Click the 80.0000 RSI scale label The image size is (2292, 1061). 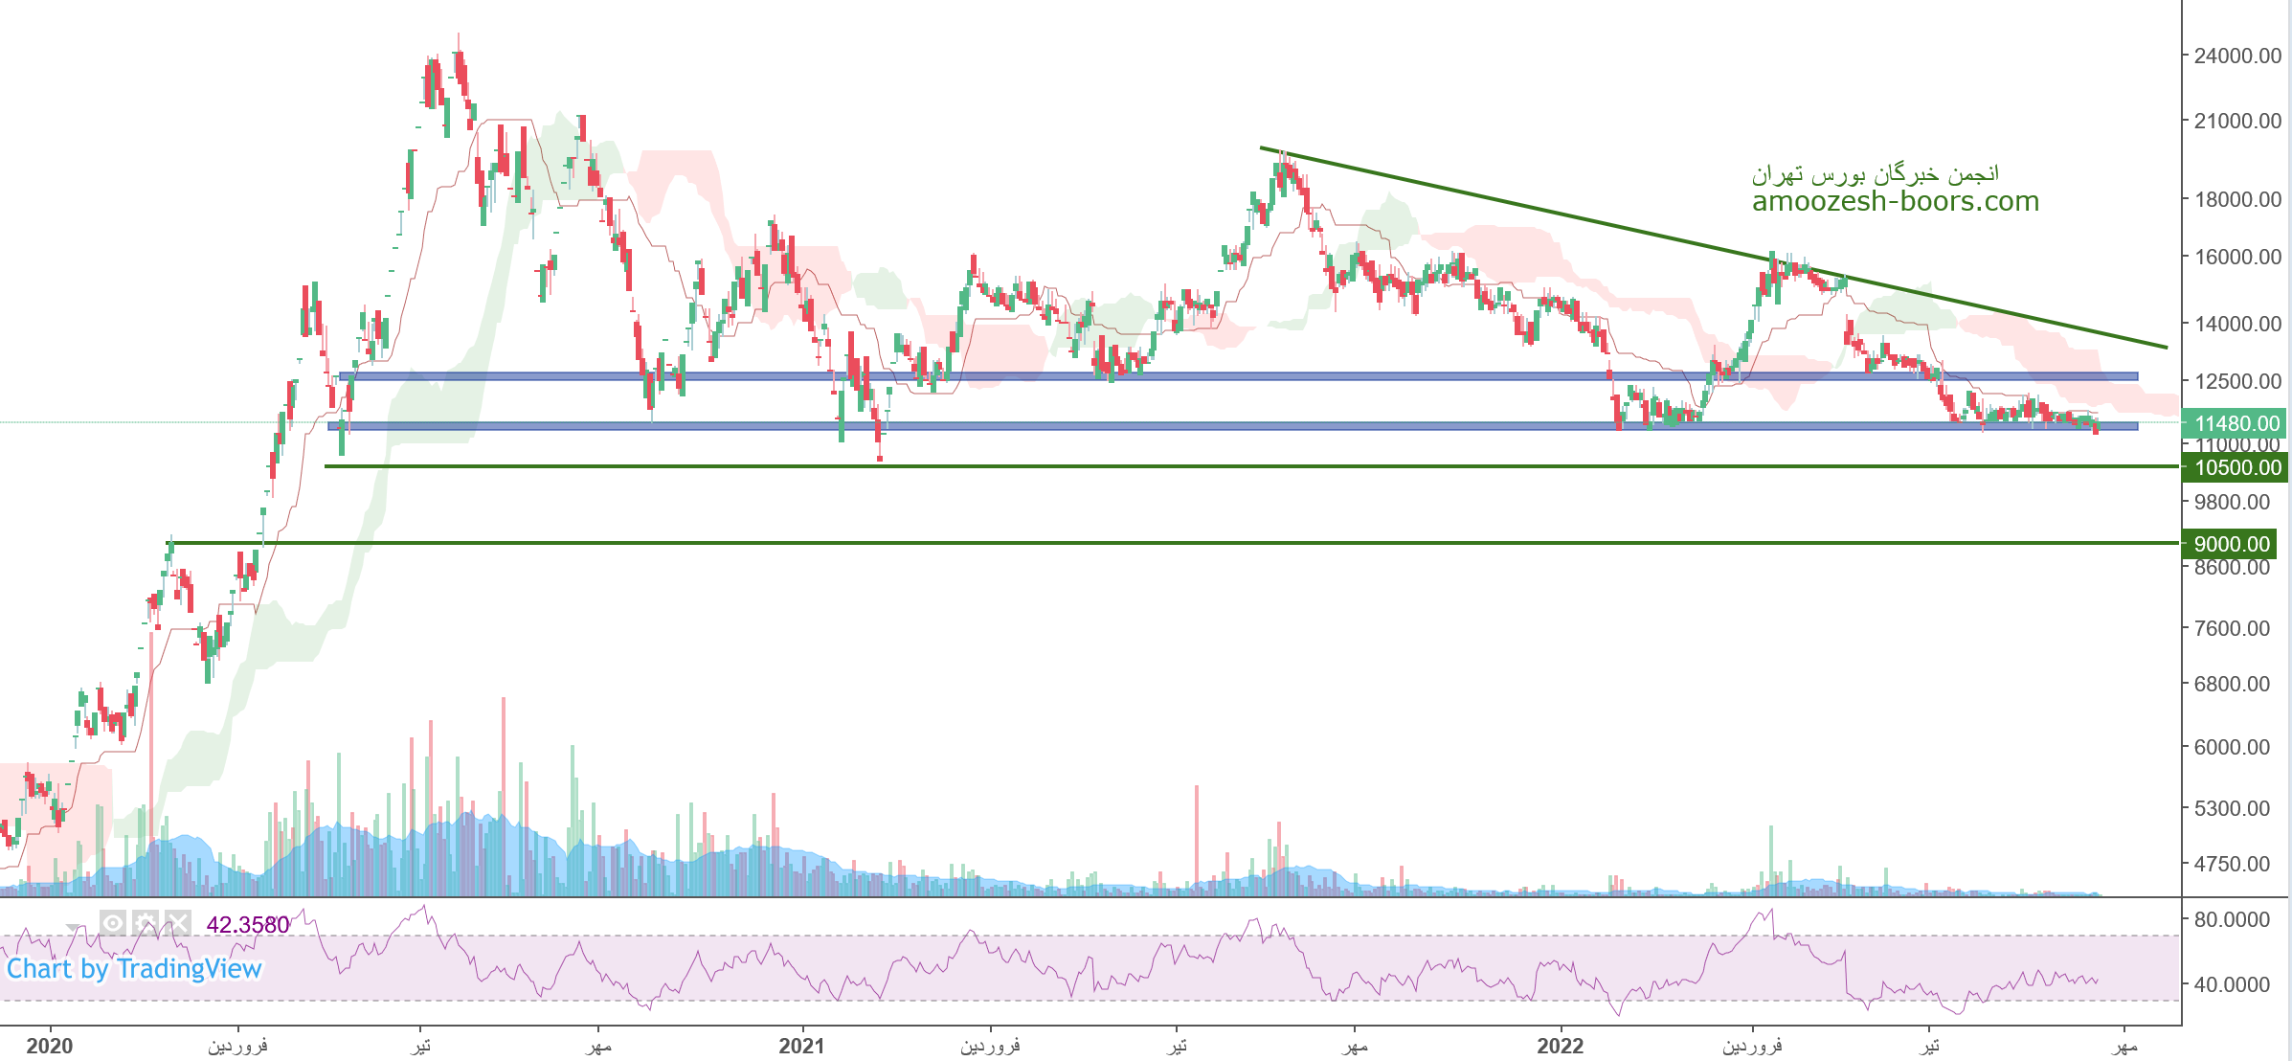(2232, 919)
